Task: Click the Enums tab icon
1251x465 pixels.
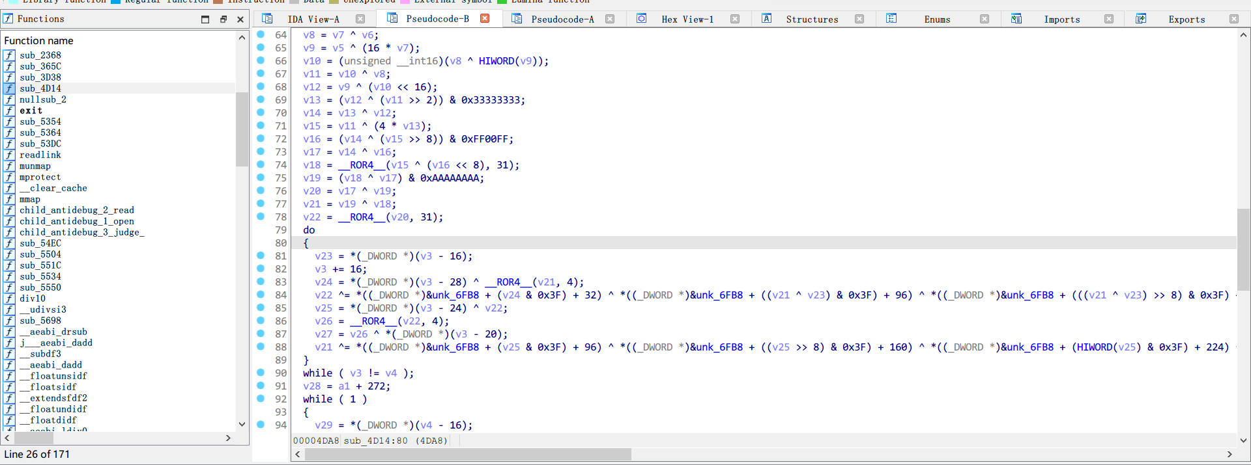Action: [x=891, y=18]
